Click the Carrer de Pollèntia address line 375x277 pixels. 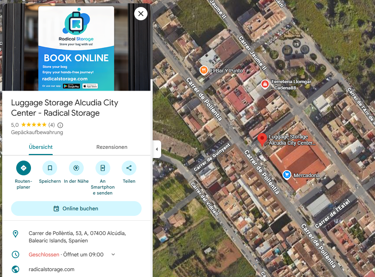[x=77, y=237]
